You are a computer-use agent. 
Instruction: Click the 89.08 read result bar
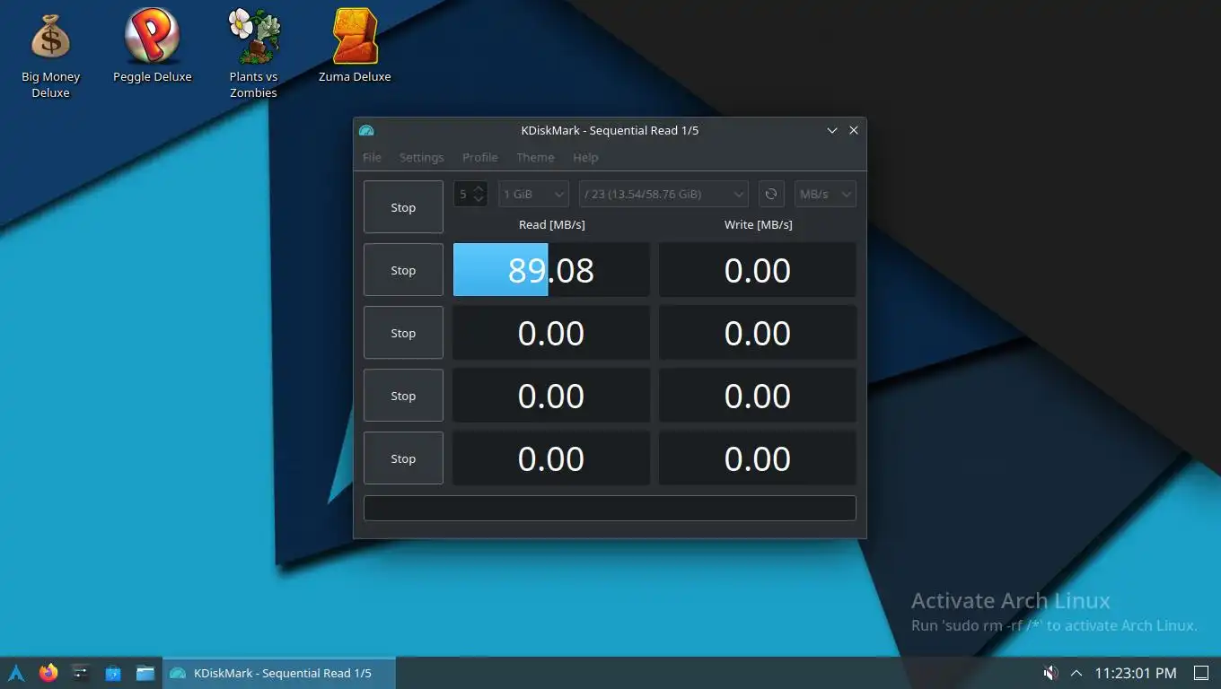pos(551,270)
